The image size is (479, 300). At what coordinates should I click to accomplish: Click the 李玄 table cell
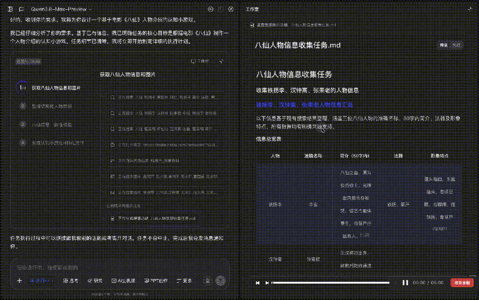click(x=313, y=204)
